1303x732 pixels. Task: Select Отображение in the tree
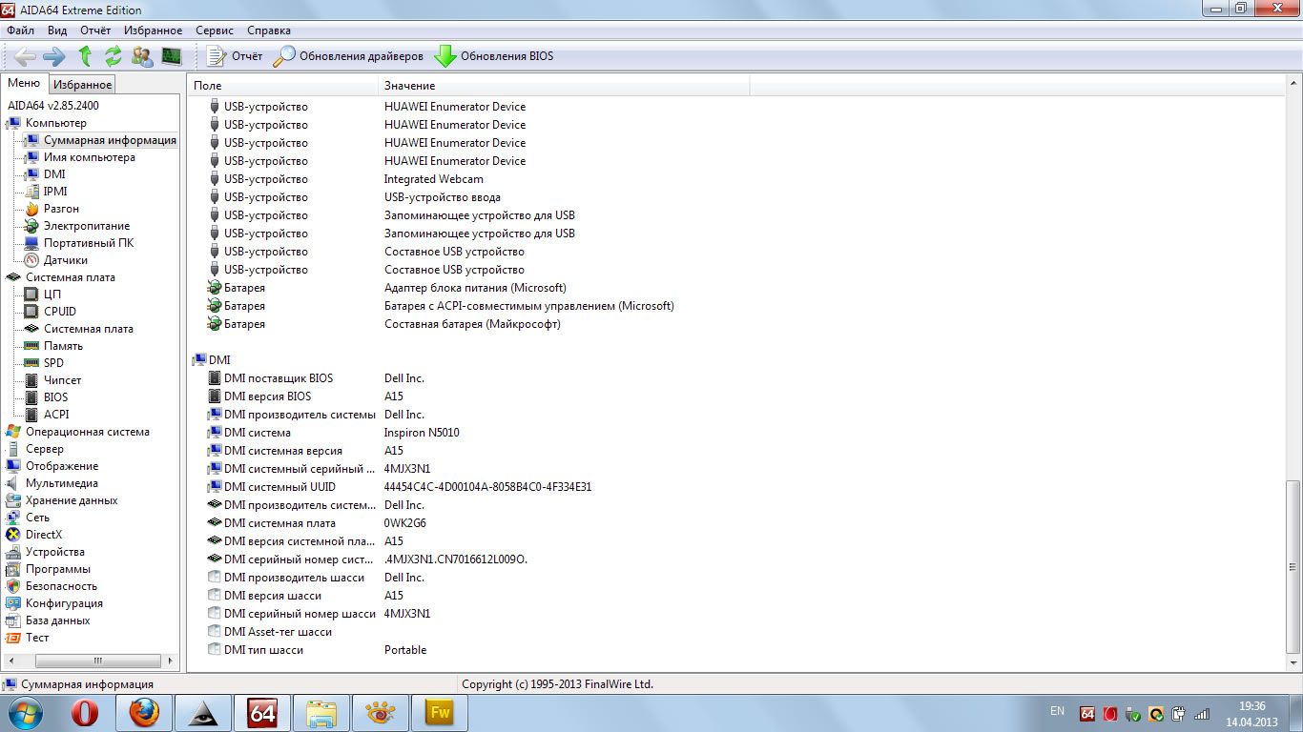(x=62, y=466)
